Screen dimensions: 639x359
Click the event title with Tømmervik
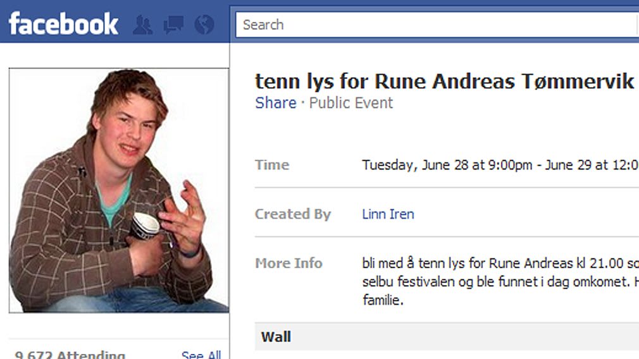tap(444, 81)
